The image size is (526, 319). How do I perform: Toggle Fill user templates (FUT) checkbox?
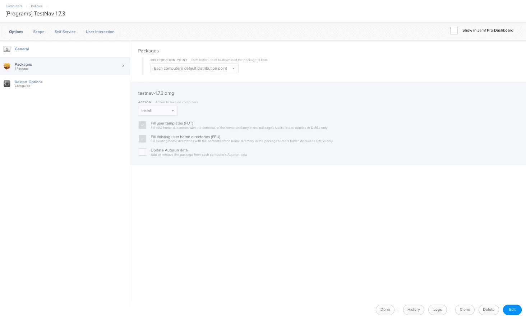point(142,125)
